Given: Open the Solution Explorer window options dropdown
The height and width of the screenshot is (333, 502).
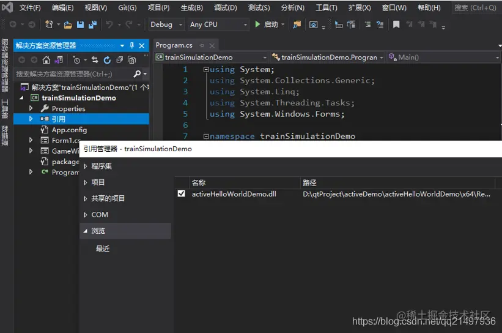Looking at the screenshot, I should coord(122,45).
